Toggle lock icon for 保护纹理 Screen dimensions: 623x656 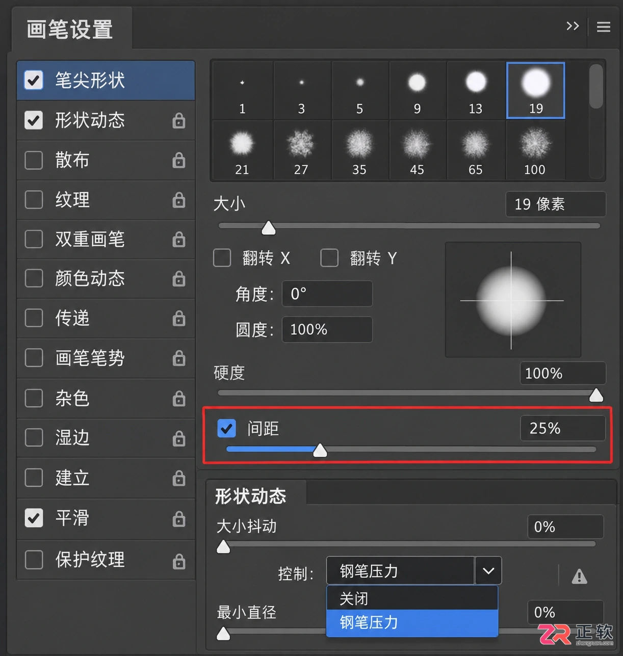[179, 561]
